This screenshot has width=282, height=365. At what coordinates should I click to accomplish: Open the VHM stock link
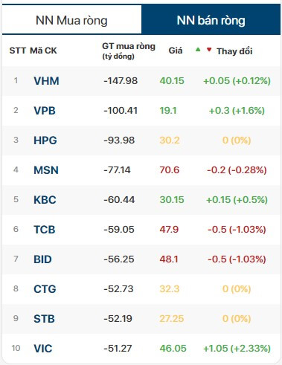pos(46,81)
